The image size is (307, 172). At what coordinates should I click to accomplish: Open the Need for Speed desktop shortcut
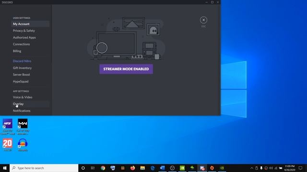click(x=8, y=127)
